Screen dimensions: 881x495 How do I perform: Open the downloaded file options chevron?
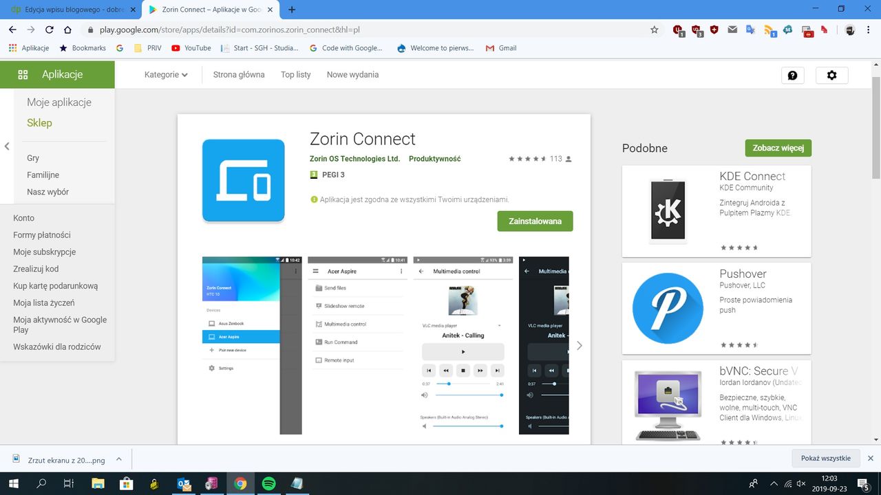(x=118, y=459)
